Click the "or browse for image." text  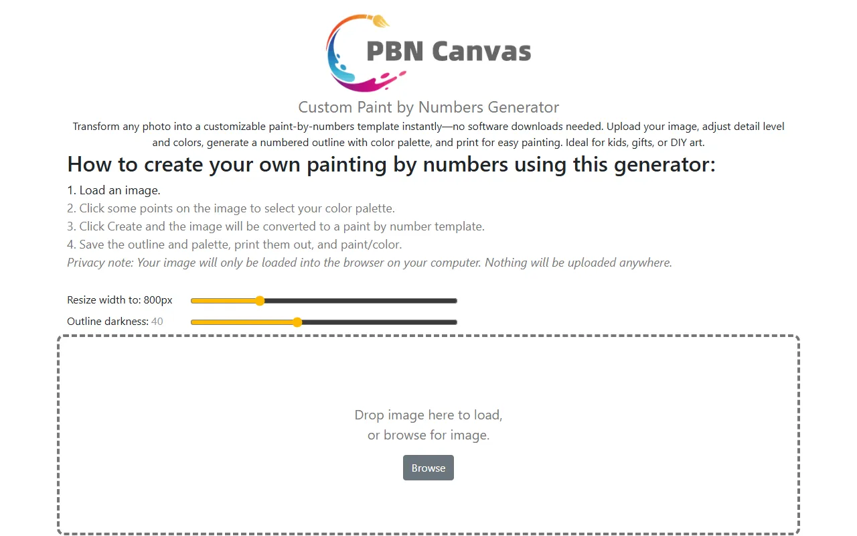pos(428,435)
